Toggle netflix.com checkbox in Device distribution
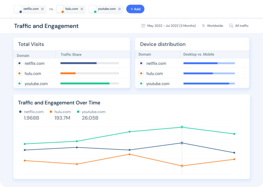This screenshot has width=263, height=187. (141, 63)
